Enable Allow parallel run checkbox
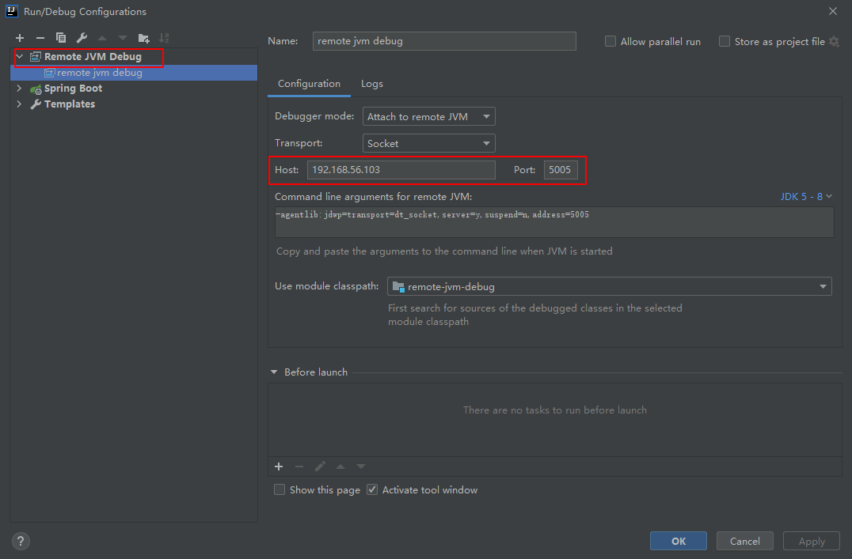This screenshot has width=852, height=559. 610,41
